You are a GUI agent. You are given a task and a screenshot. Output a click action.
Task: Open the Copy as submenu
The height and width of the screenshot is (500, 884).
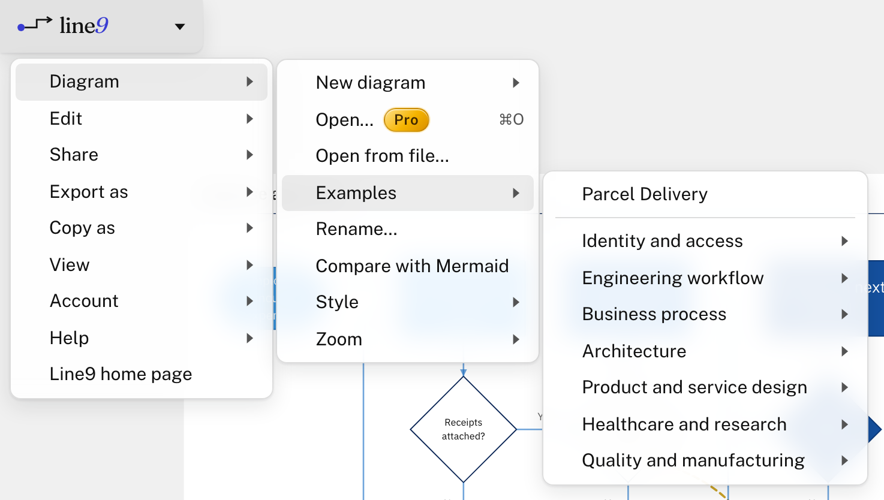(x=142, y=228)
